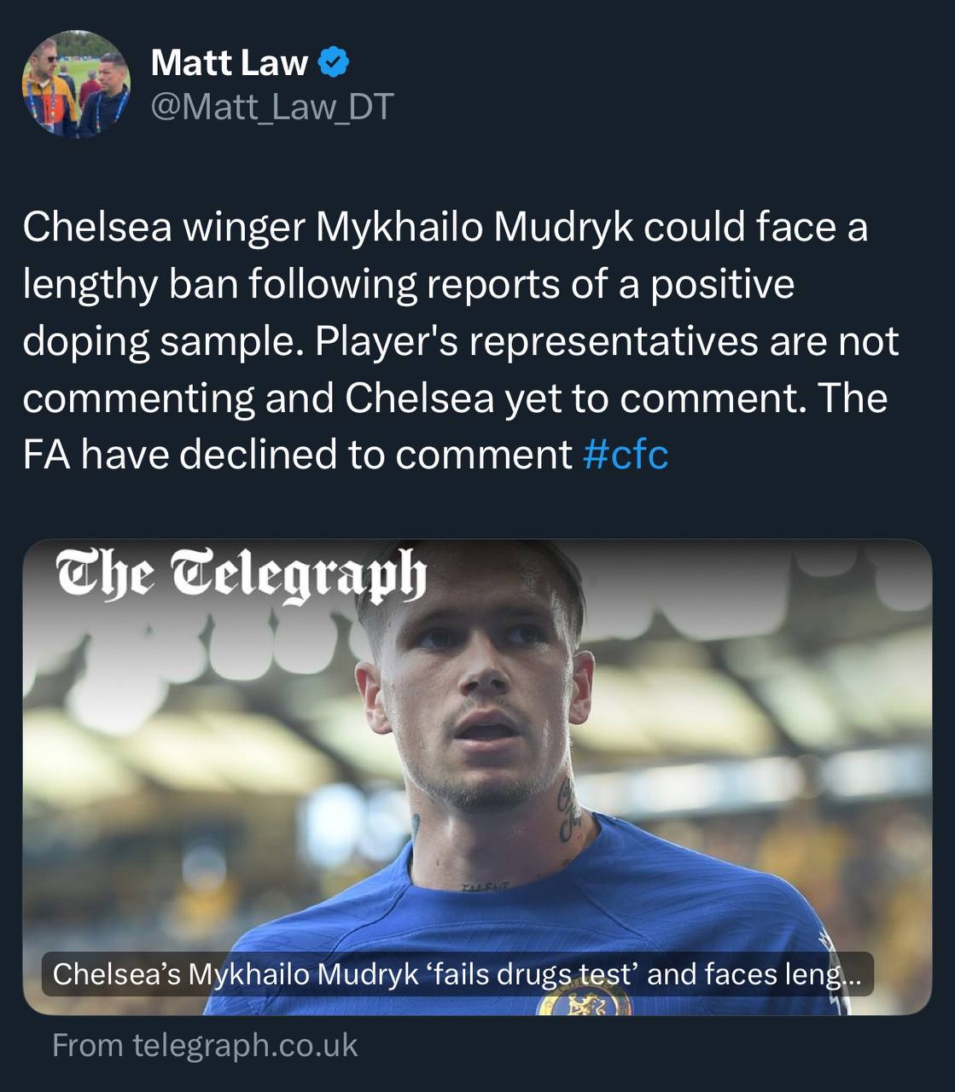Open the article headline caption overlay
This screenshot has width=955, height=1092.
pyautogui.click(x=457, y=974)
